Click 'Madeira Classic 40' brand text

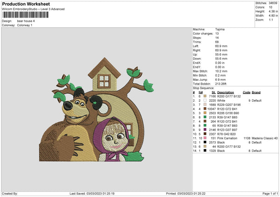(265, 138)
